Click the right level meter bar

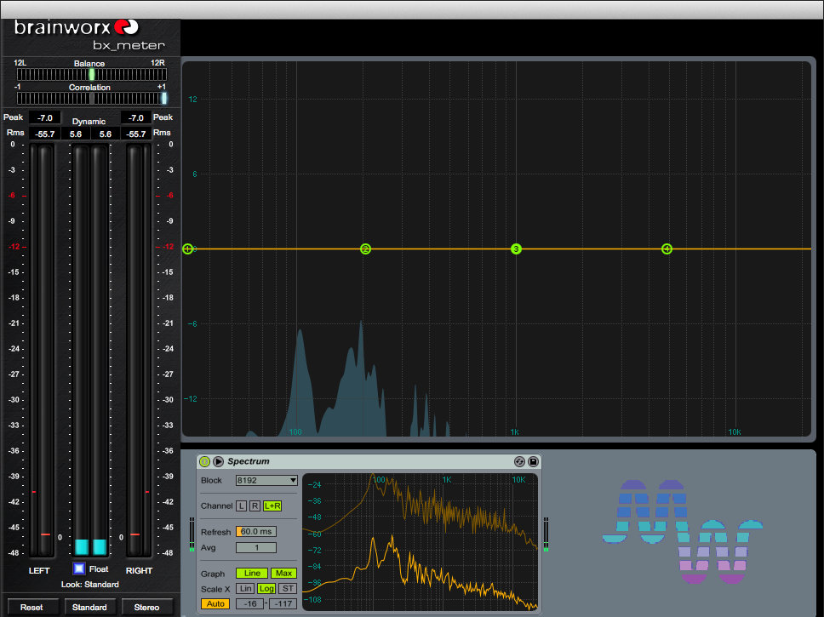[139, 350]
